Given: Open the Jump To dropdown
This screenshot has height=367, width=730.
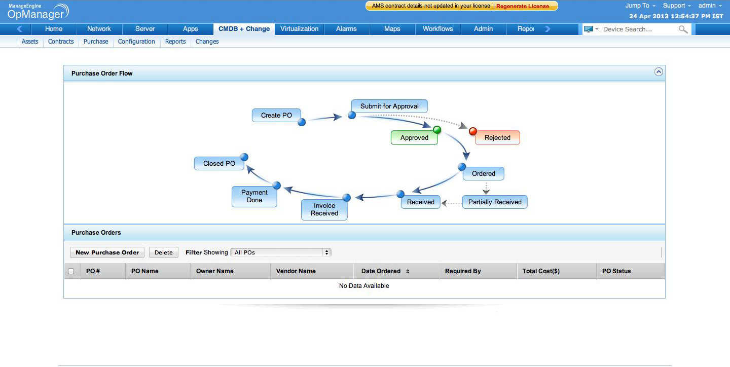Looking at the screenshot, I should click(640, 6).
